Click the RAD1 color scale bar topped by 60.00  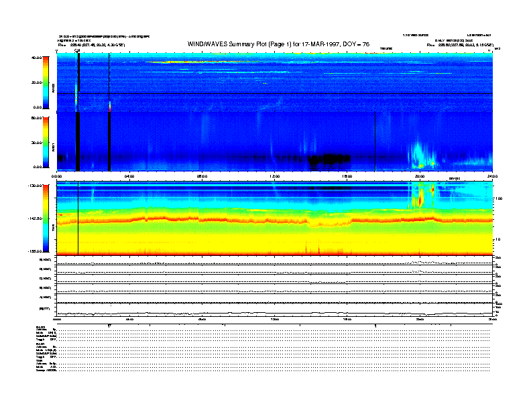click(46, 143)
